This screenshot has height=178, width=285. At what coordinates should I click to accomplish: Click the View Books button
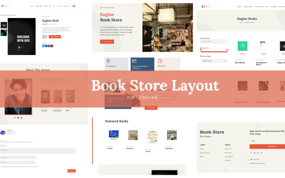[151, 108]
